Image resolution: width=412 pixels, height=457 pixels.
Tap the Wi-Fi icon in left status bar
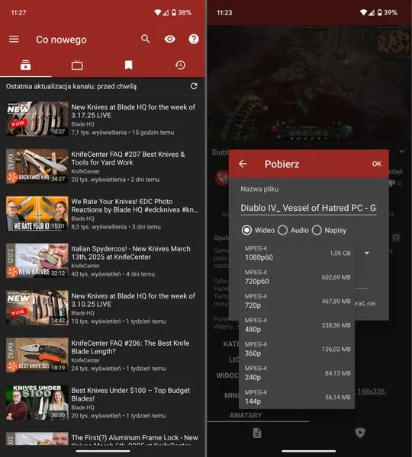click(x=158, y=12)
